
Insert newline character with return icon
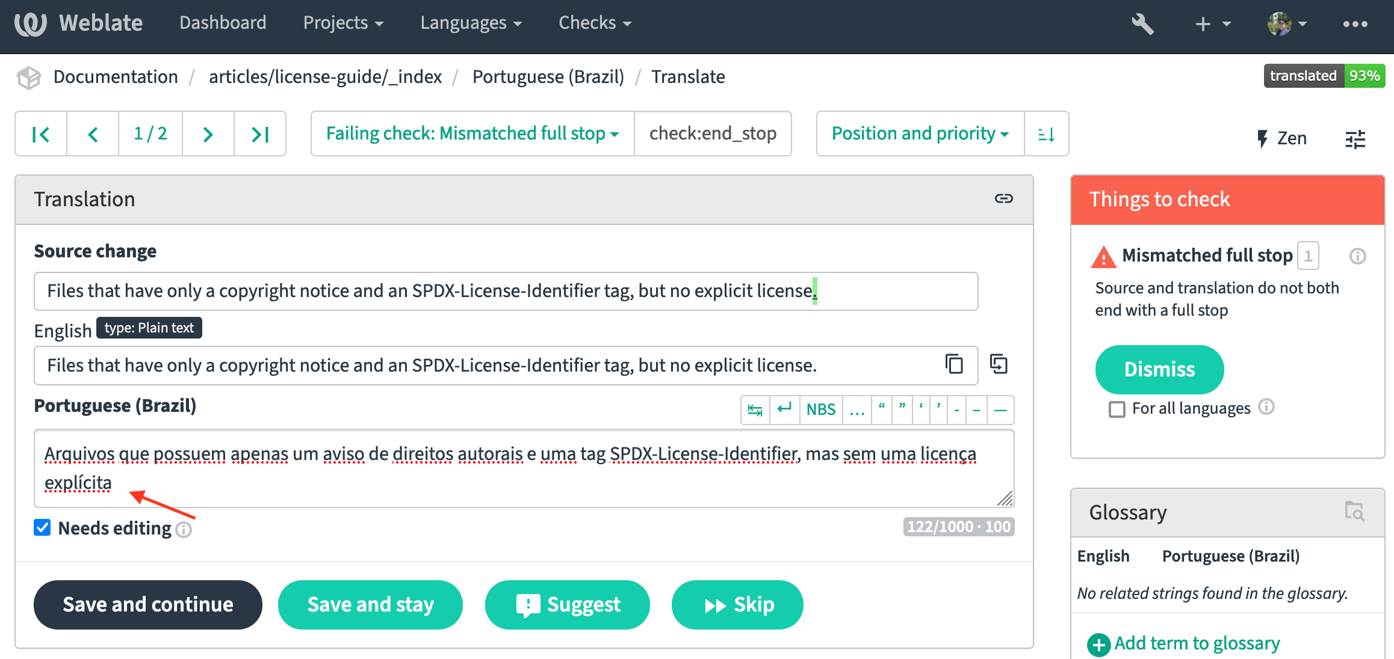click(784, 409)
